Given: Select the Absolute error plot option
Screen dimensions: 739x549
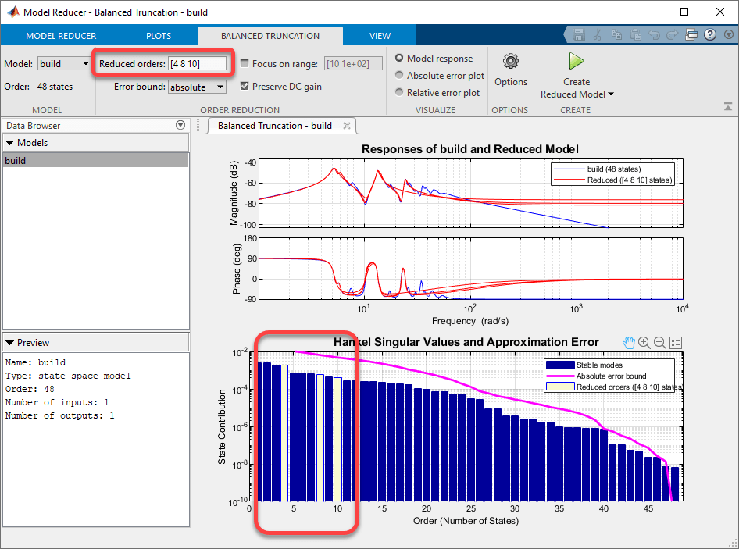Looking at the screenshot, I should [x=400, y=76].
